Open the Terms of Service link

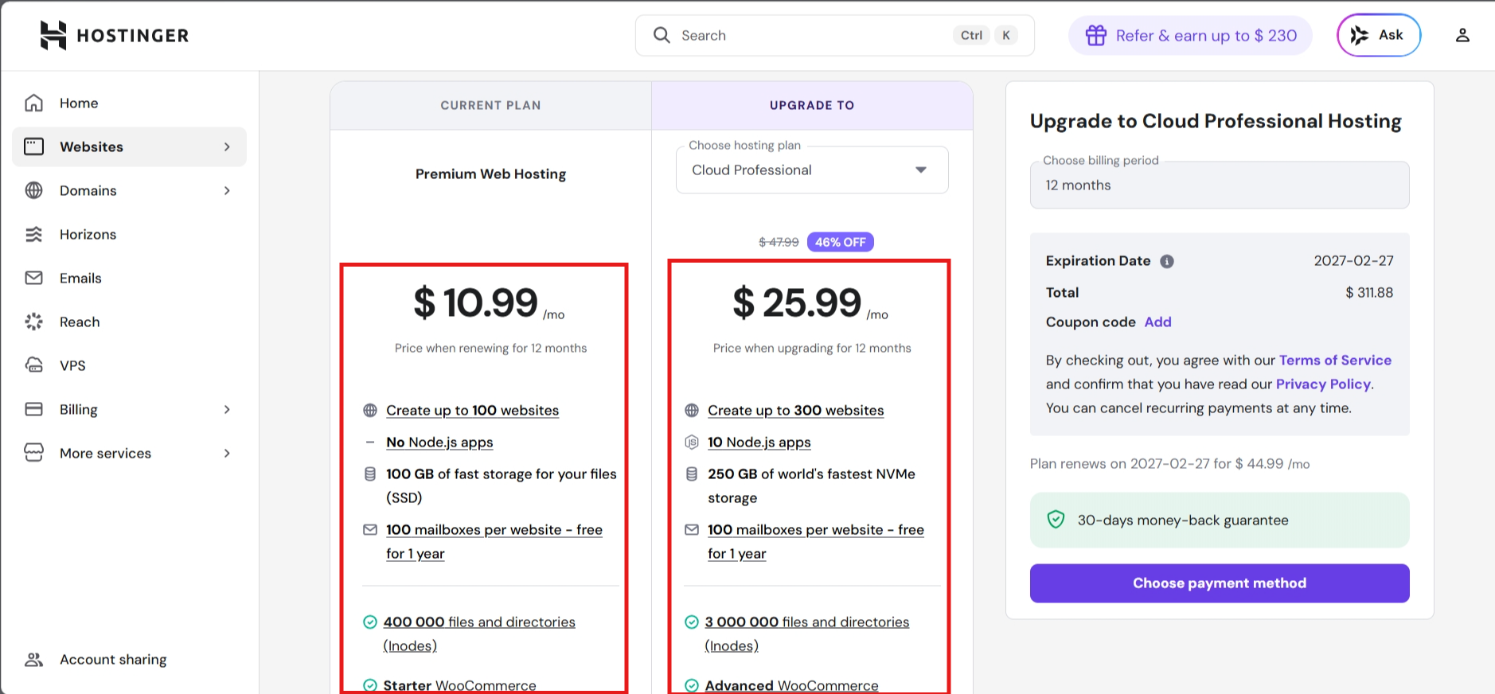[x=1335, y=360]
